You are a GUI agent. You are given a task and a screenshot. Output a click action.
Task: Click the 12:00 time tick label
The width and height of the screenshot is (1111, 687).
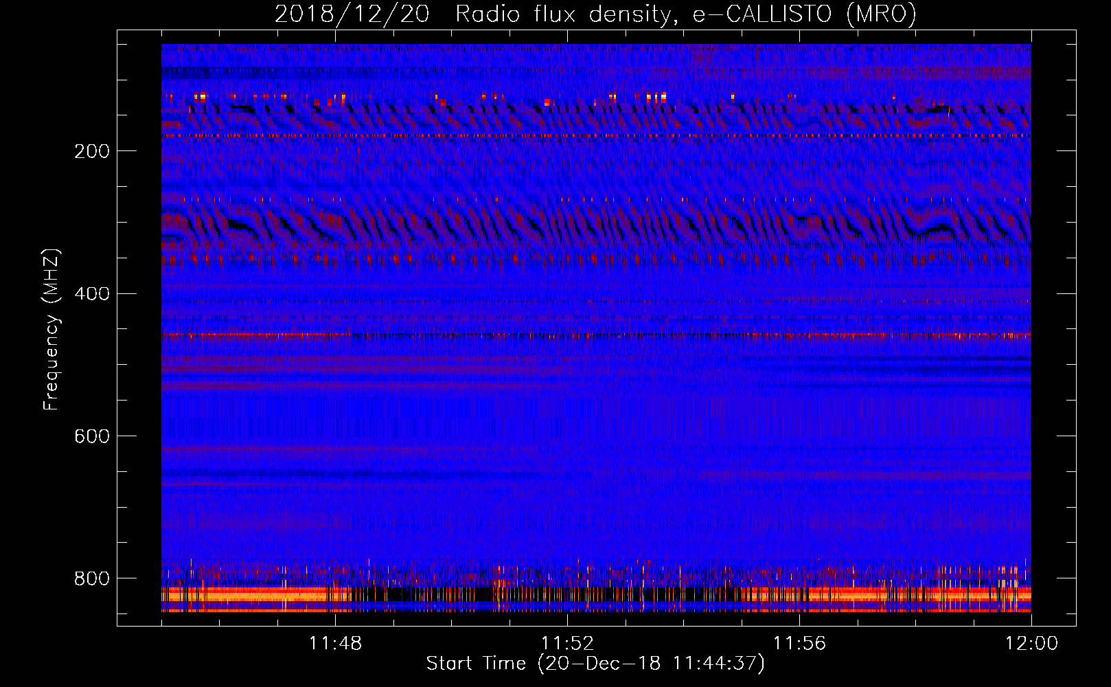[1031, 644]
